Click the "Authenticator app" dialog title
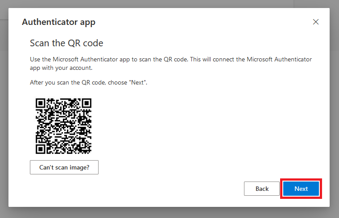The height and width of the screenshot is (218, 339). point(58,22)
